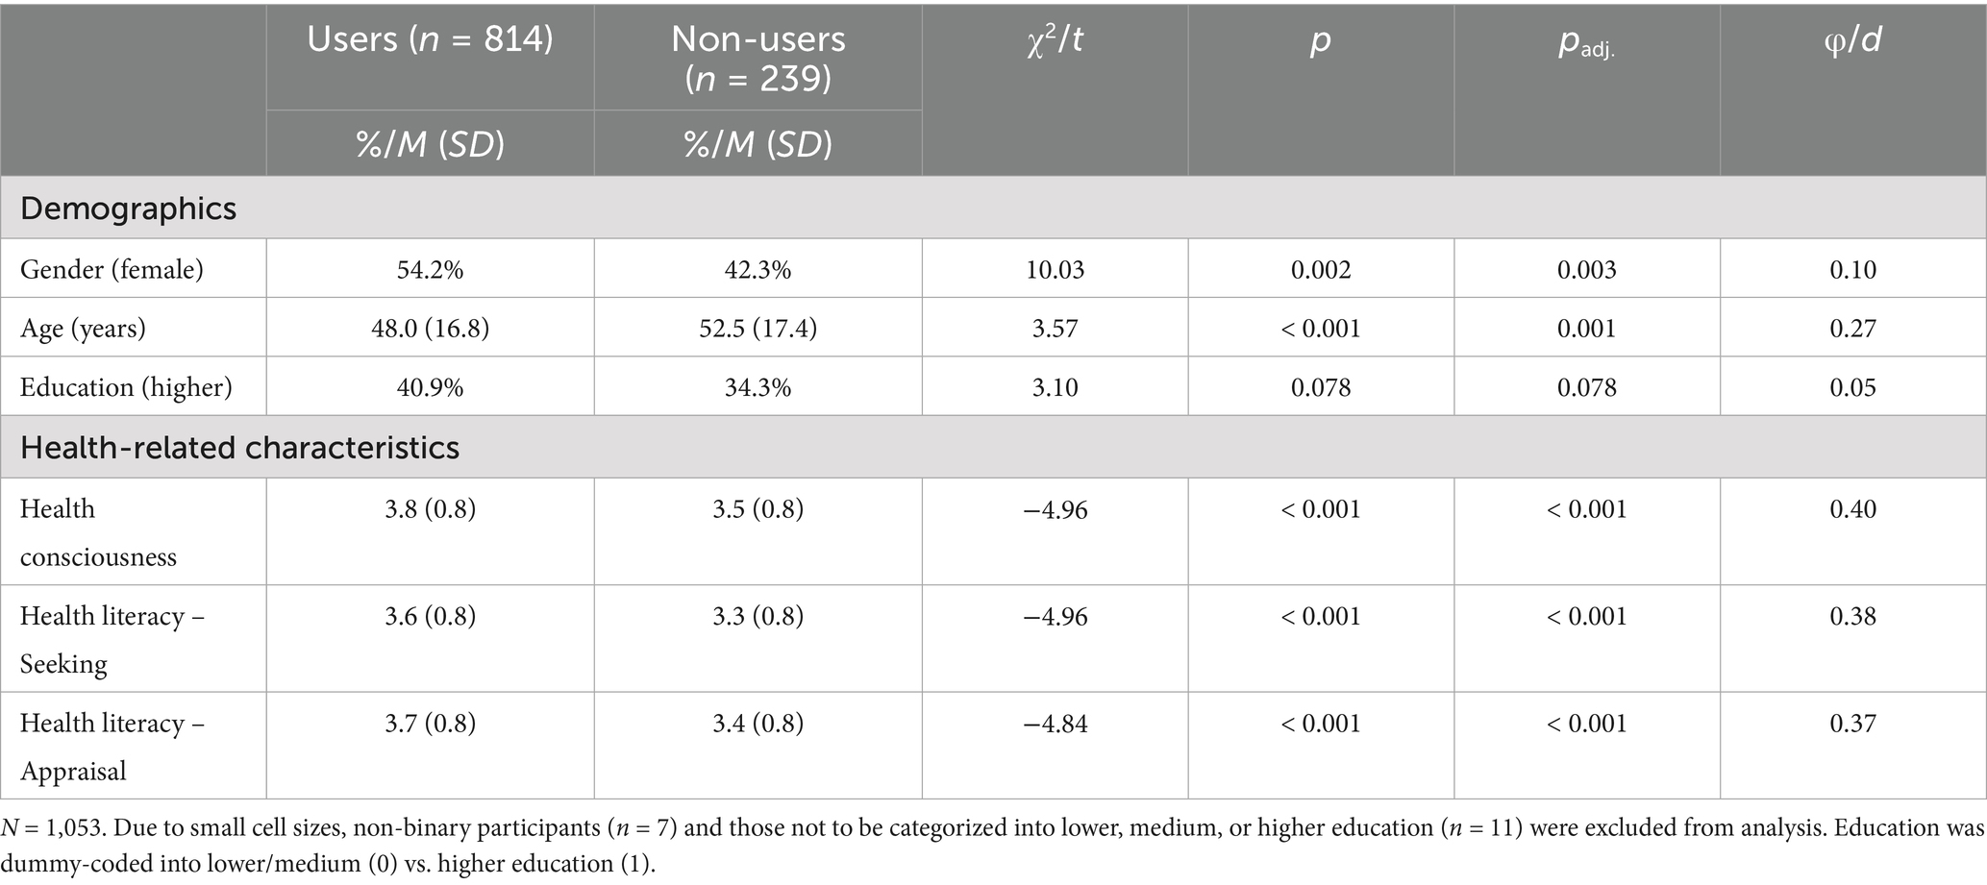
Task: Click the Health consciousness row label
Action: coord(98,532)
